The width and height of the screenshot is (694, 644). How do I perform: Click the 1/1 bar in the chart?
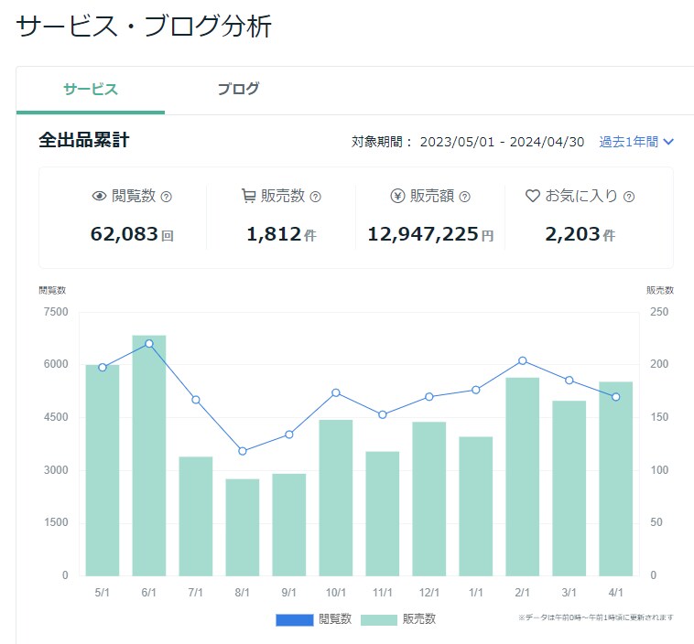click(x=476, y=506)
